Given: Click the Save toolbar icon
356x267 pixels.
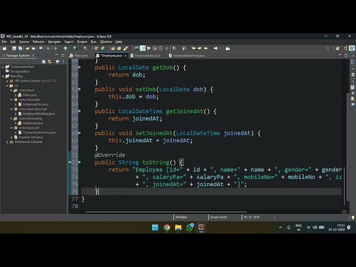Looking at the screenshot, I should (14, 48).
